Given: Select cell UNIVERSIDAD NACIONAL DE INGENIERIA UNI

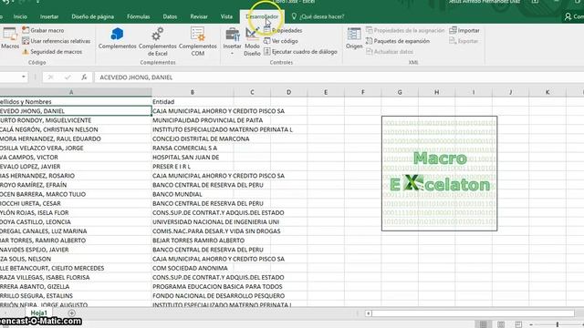Looking at the screenshot, I should pyautogui.click(x=193, y=221).
